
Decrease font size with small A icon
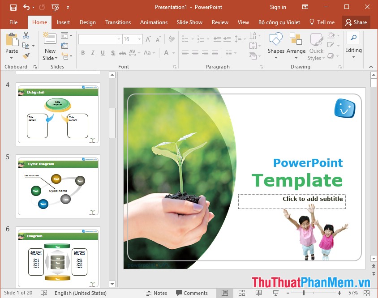coord(158,39)
